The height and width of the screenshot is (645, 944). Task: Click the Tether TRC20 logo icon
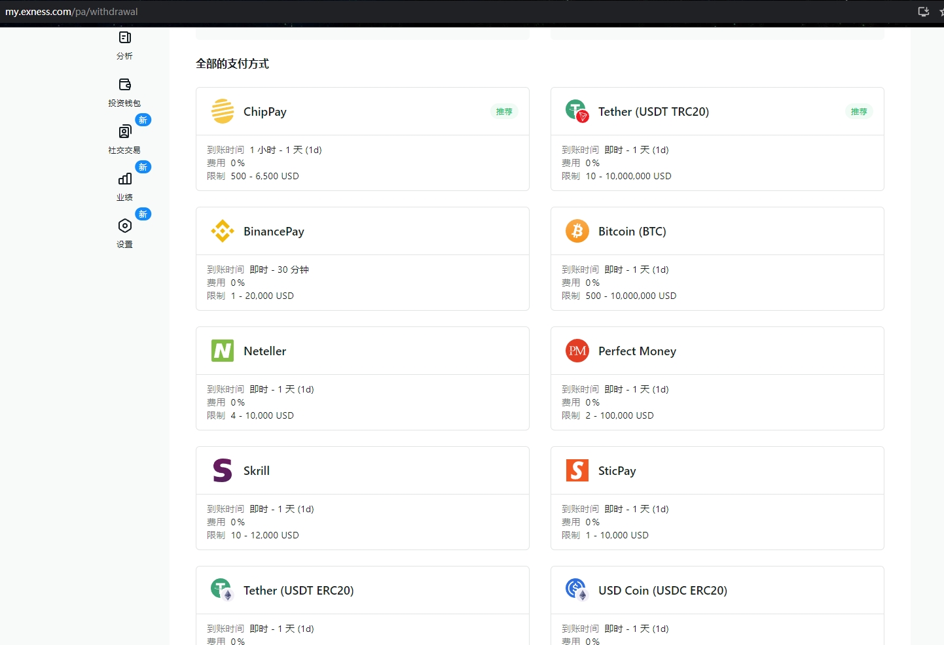[577, 111]
